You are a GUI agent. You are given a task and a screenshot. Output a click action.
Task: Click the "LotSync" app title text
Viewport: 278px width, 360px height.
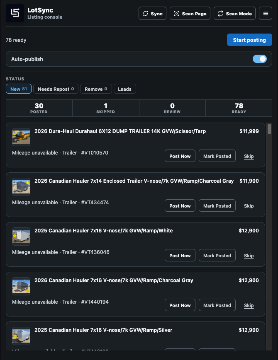point(40,10)
